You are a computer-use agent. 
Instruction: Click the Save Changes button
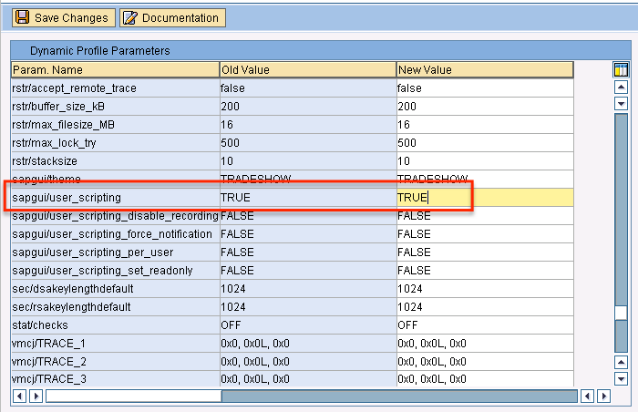pos(64,17)
